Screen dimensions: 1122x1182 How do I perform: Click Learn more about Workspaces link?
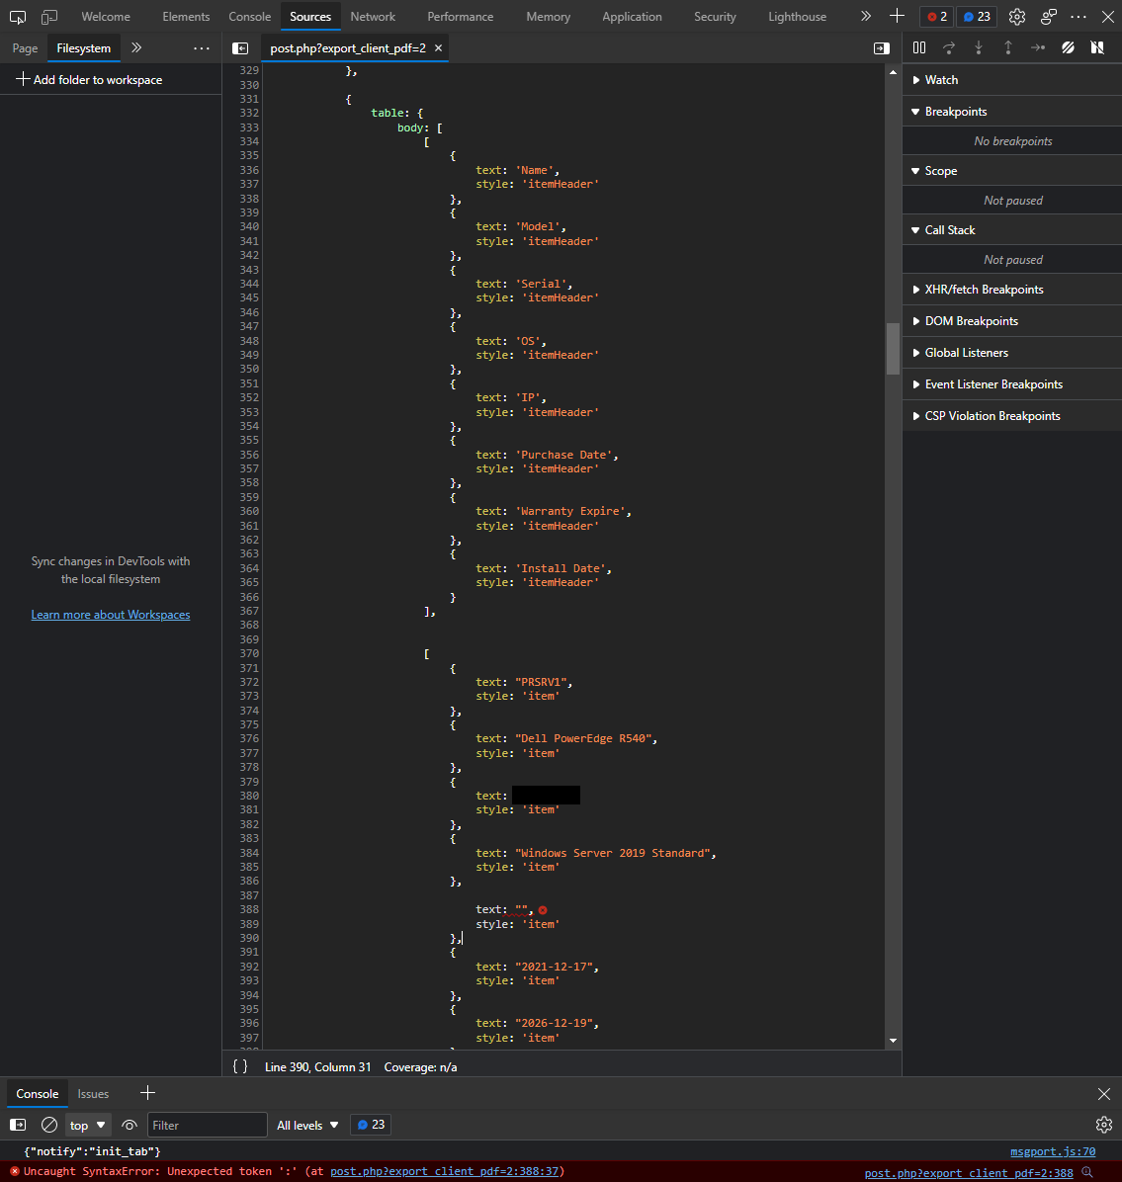pyautogui.click(x=110, y=614)
